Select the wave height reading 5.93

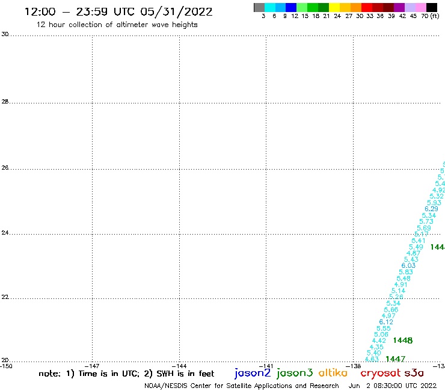tap(434, 203)
